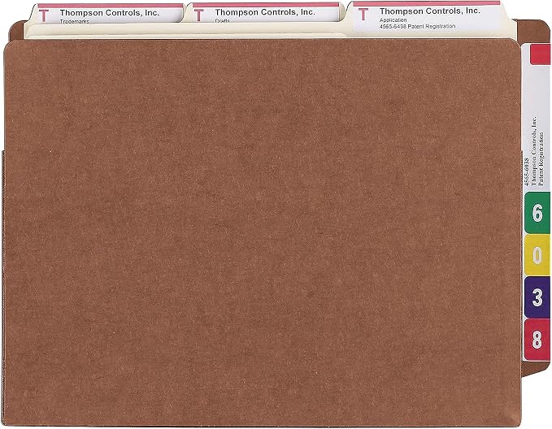Click the vertical Patent Registration side text

[541, 158]
